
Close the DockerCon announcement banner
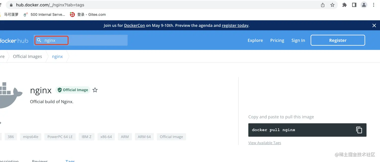[x=374, y=25]
